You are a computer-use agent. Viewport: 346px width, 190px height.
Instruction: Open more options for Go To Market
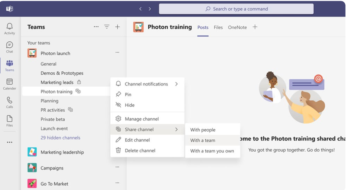coord(117,183)
